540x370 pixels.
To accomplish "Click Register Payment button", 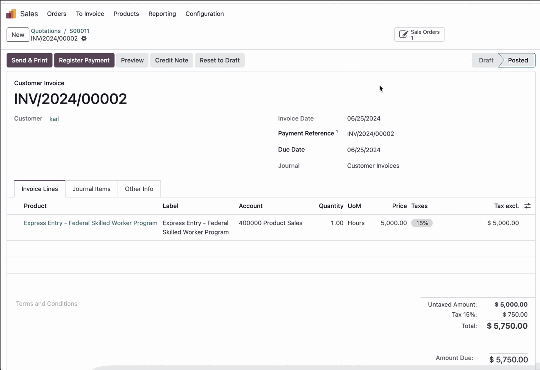I will (84, 60).
